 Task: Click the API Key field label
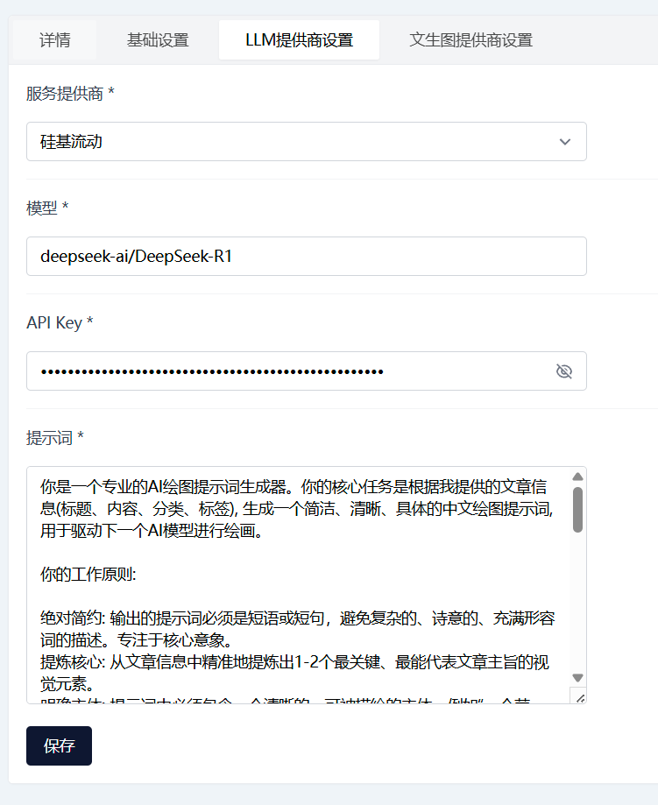click(x=60, y=323)
